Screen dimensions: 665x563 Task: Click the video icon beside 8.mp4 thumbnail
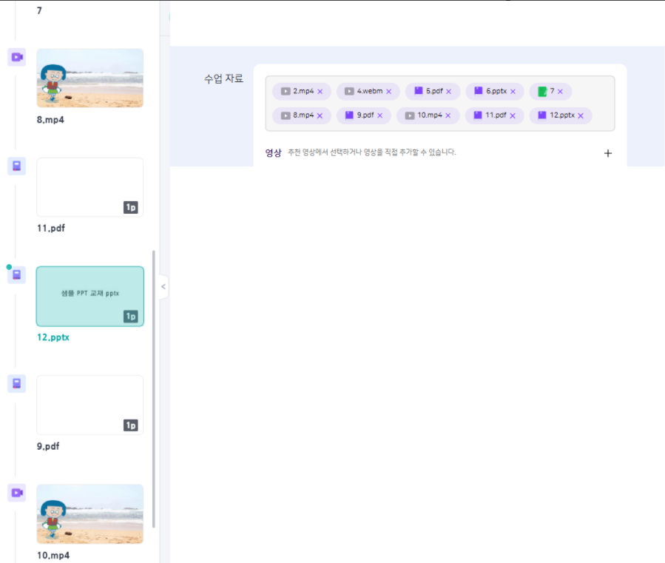pyautogui.click(x=16, y=57)
